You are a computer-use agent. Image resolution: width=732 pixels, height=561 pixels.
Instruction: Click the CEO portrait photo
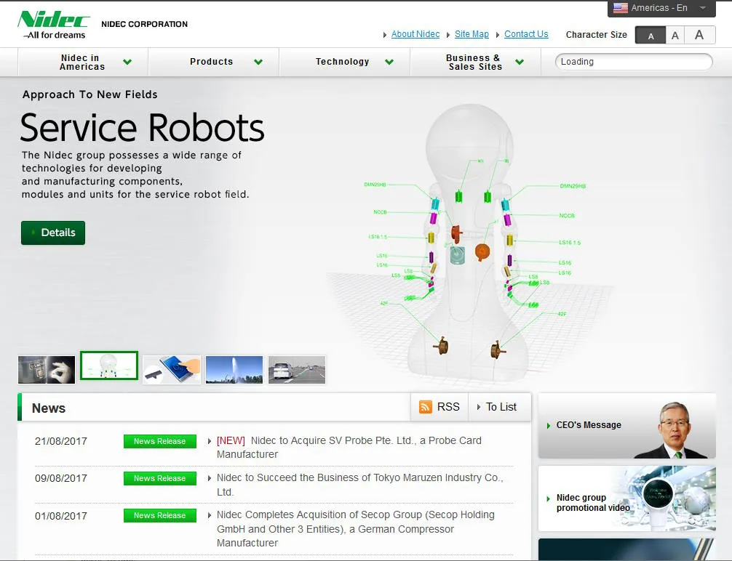coord(675,430)
